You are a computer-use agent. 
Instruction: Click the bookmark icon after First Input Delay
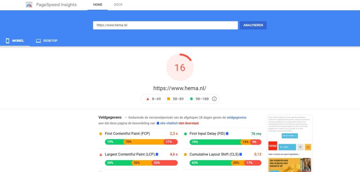(x=227, y=134)
